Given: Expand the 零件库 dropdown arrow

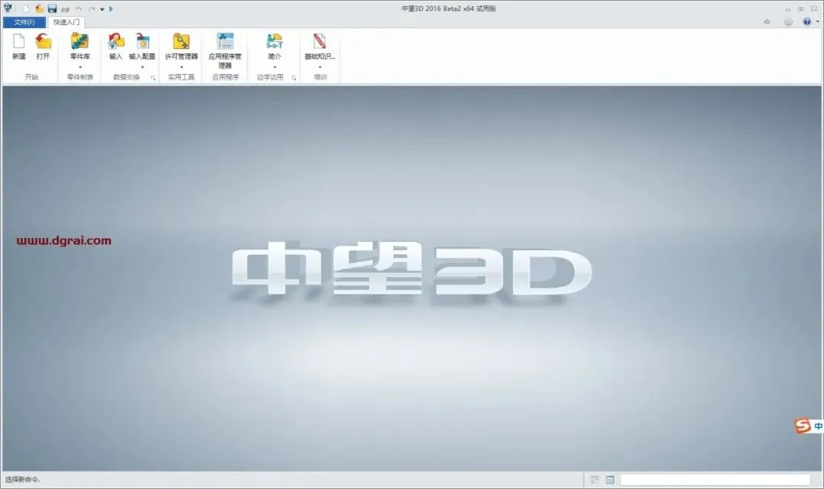Looking at the screenshot, I should [80, 67].
